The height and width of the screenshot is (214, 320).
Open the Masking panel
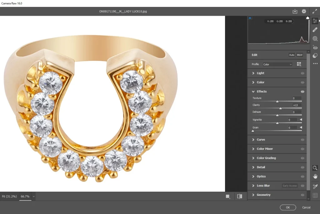315,39
